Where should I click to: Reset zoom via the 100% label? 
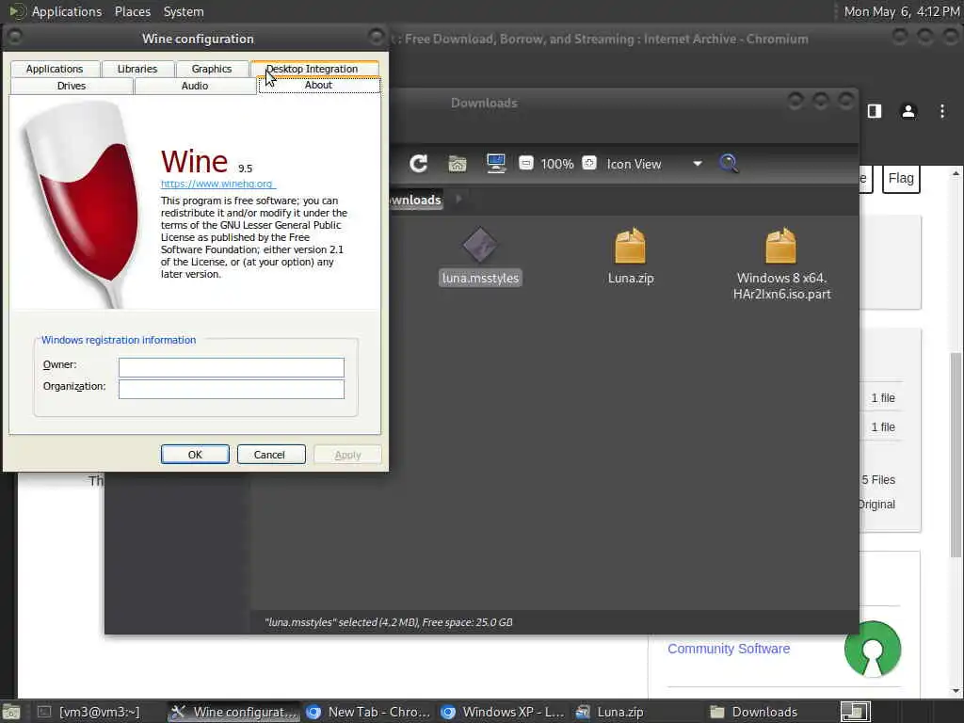(557, 164)
